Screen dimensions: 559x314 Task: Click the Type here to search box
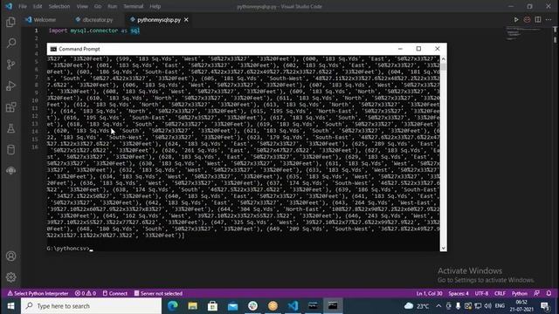pyautogui.click(x=91, y=306)
